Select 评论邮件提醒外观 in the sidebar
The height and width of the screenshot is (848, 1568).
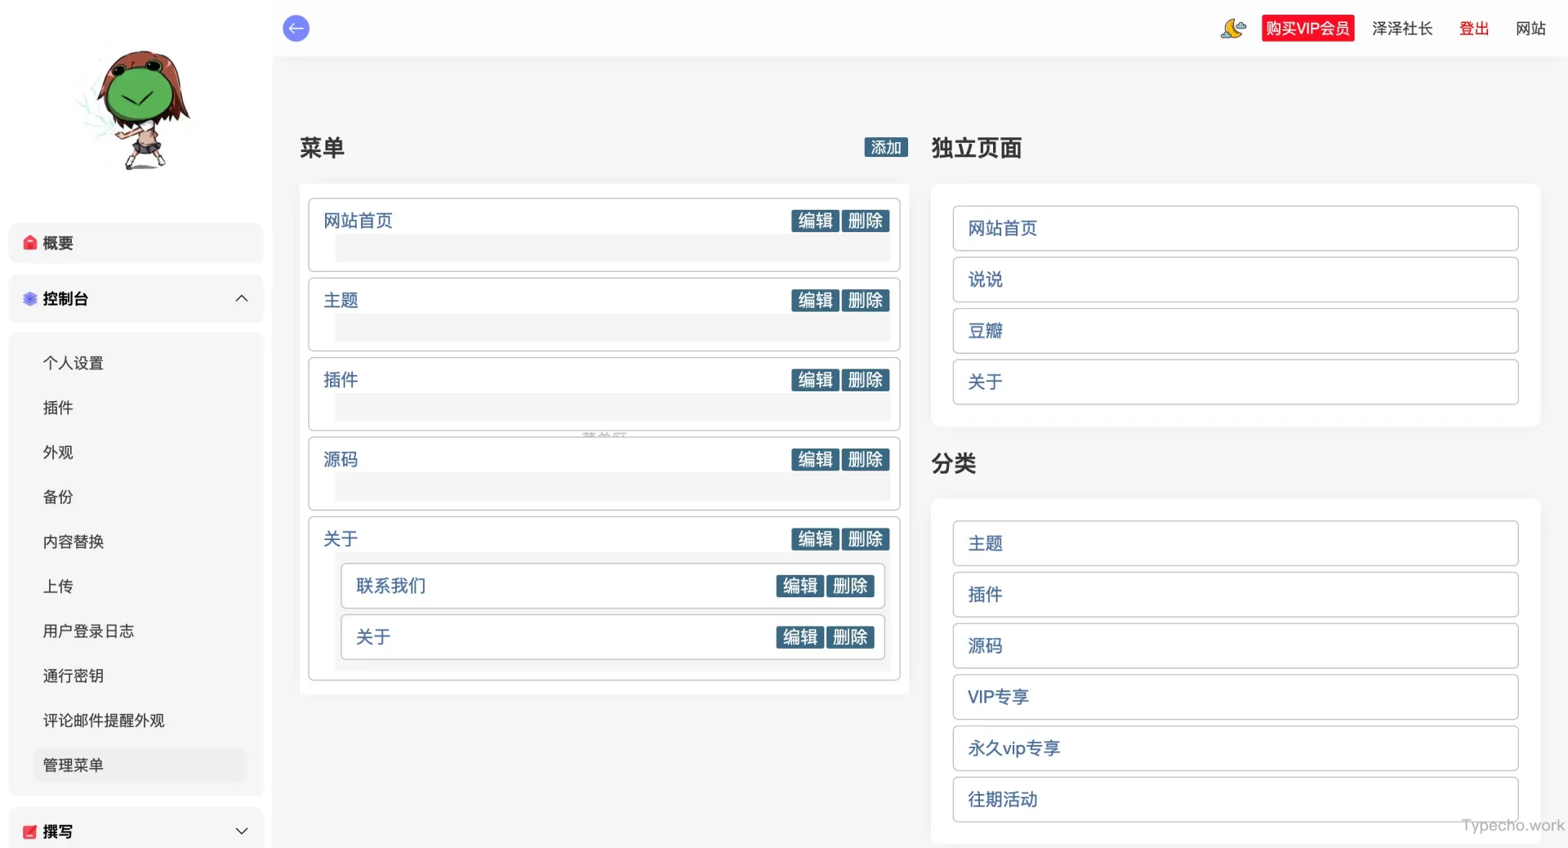pos(103,721)
